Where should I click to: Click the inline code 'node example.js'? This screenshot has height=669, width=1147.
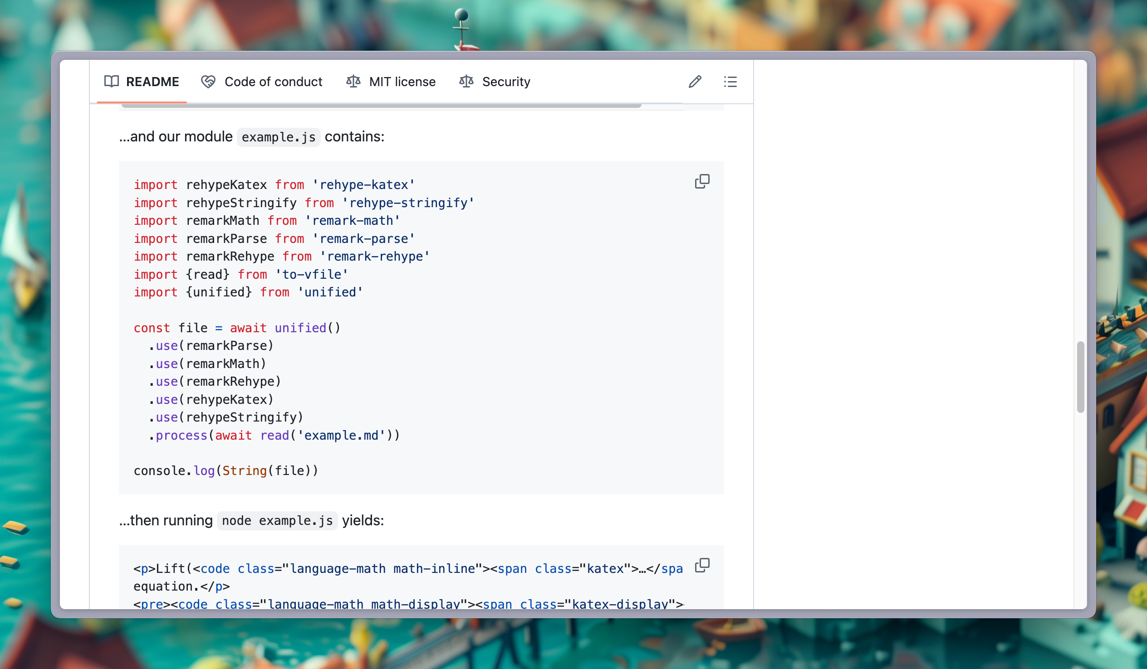pyautogui.click(x=277, y=521)
